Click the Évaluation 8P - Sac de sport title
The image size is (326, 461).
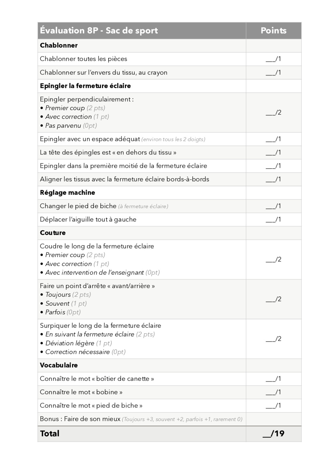tap(99, 31)
